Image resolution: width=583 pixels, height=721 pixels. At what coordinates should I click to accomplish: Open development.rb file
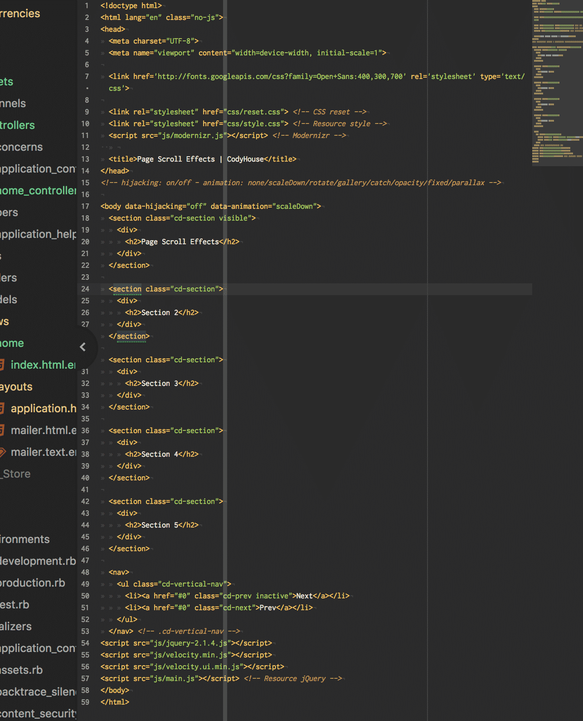point(38,561)
